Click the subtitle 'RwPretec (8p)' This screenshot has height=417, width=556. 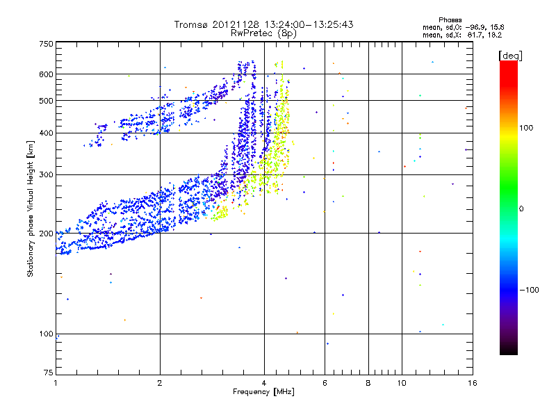click(263, 33)
